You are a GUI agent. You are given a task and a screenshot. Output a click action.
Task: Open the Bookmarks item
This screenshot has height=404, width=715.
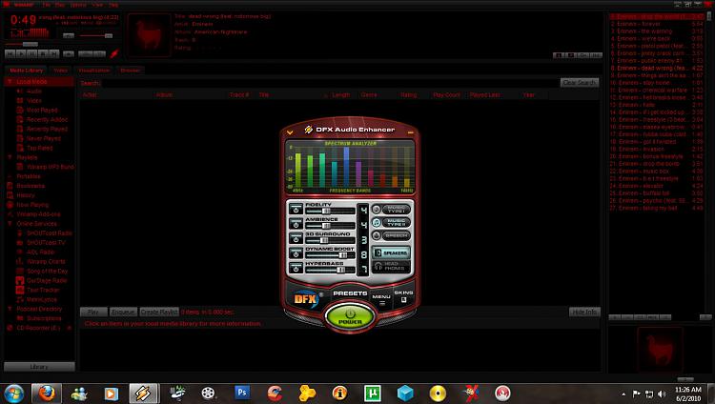click(x=31, y=186)
